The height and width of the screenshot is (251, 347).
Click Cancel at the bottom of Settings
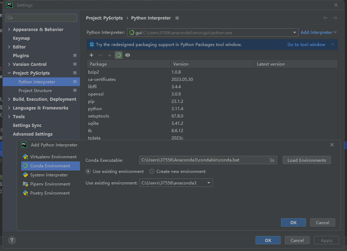(297, 240)
